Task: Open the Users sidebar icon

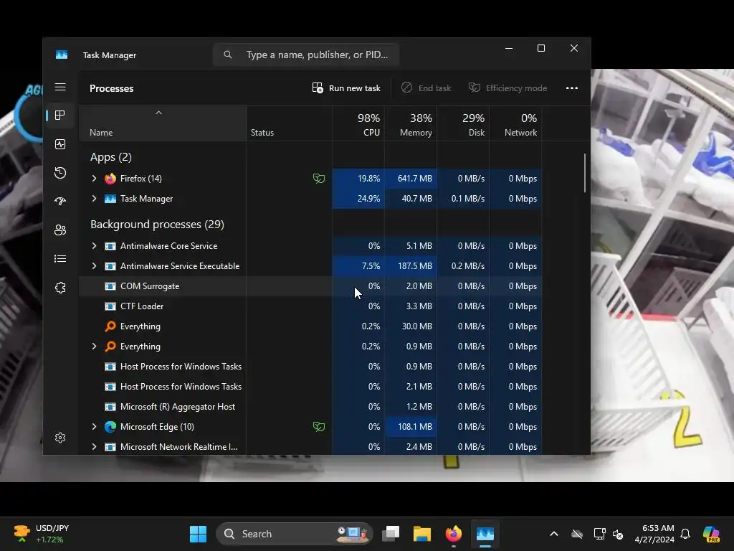Action: coord(60,230)
